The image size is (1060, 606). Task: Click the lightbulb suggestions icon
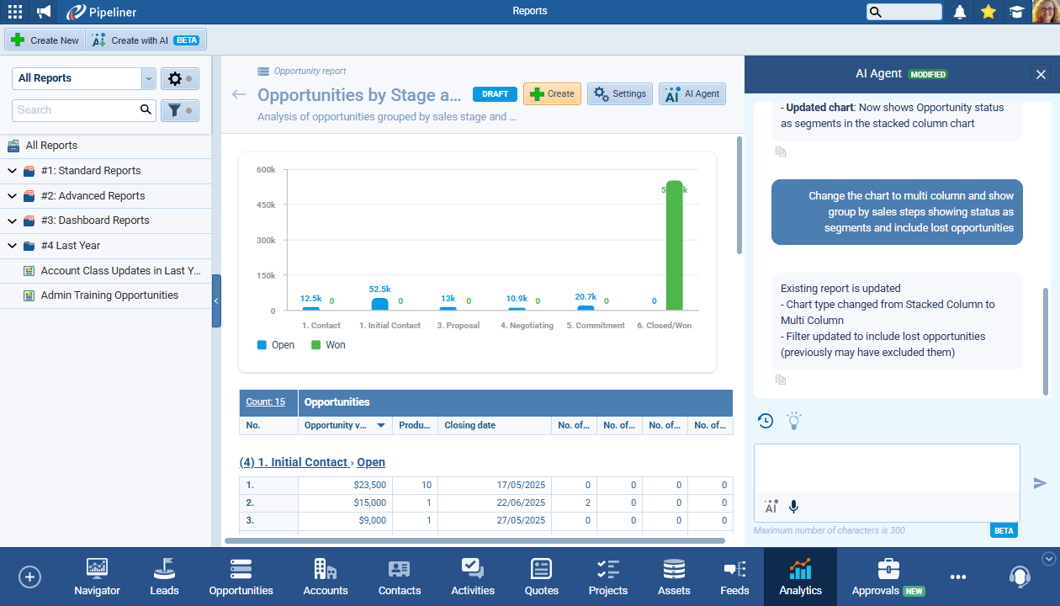[793, 421]
